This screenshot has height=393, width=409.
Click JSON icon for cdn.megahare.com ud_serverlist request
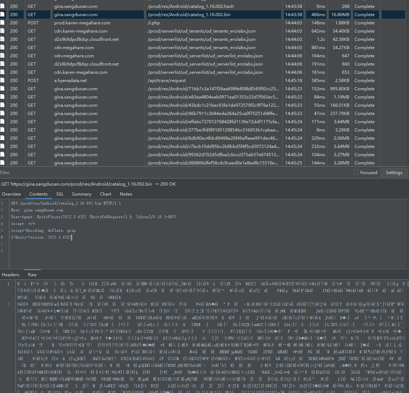(x=3, y=56)
